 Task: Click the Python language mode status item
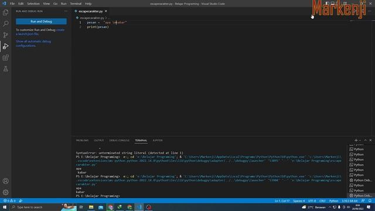pos(333,200)
